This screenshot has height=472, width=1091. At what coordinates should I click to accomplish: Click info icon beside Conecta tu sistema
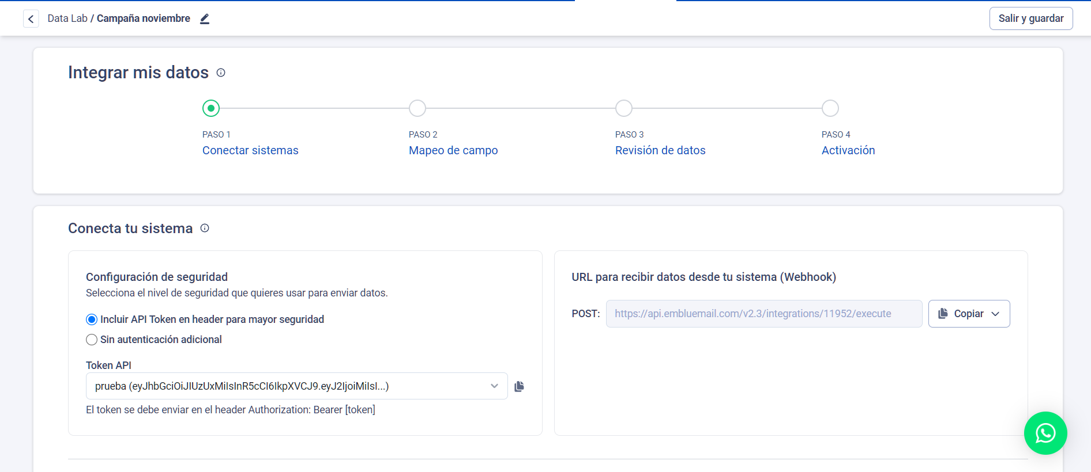click(x=205, y=228)
